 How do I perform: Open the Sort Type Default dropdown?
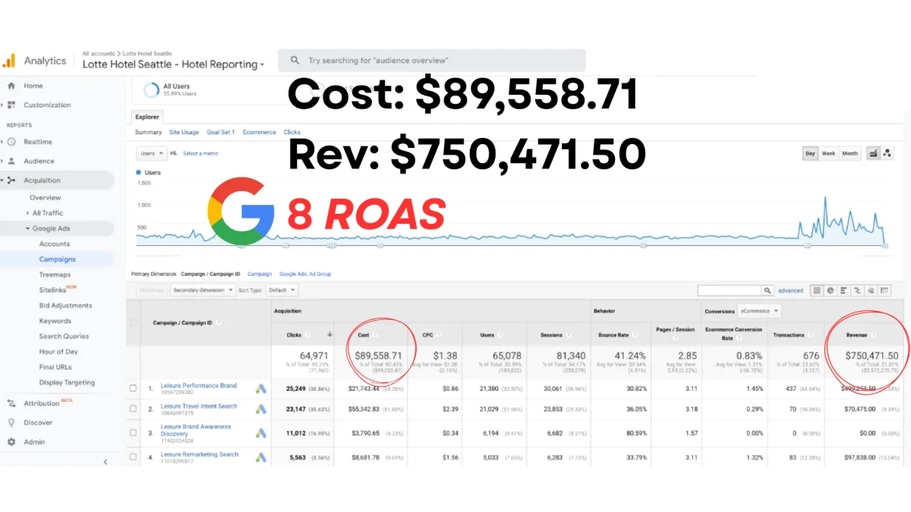click(x=282, y=290)
